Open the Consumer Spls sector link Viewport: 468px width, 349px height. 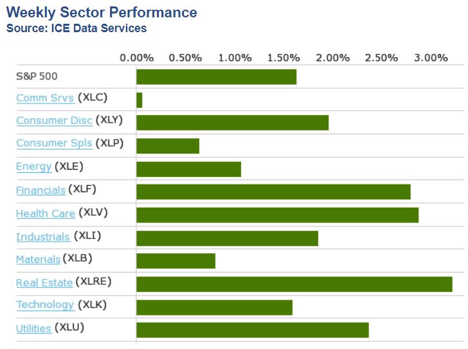point(54,143)
